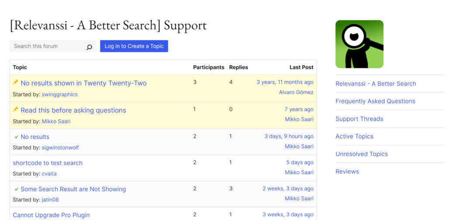Open topic Some Search Result are Not Showing
This screenshot has width=450, height=220.
73,189
